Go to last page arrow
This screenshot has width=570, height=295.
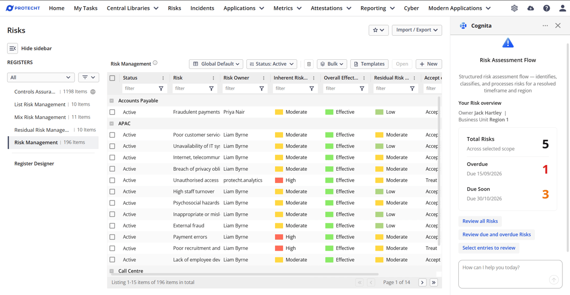coord(434,282)
